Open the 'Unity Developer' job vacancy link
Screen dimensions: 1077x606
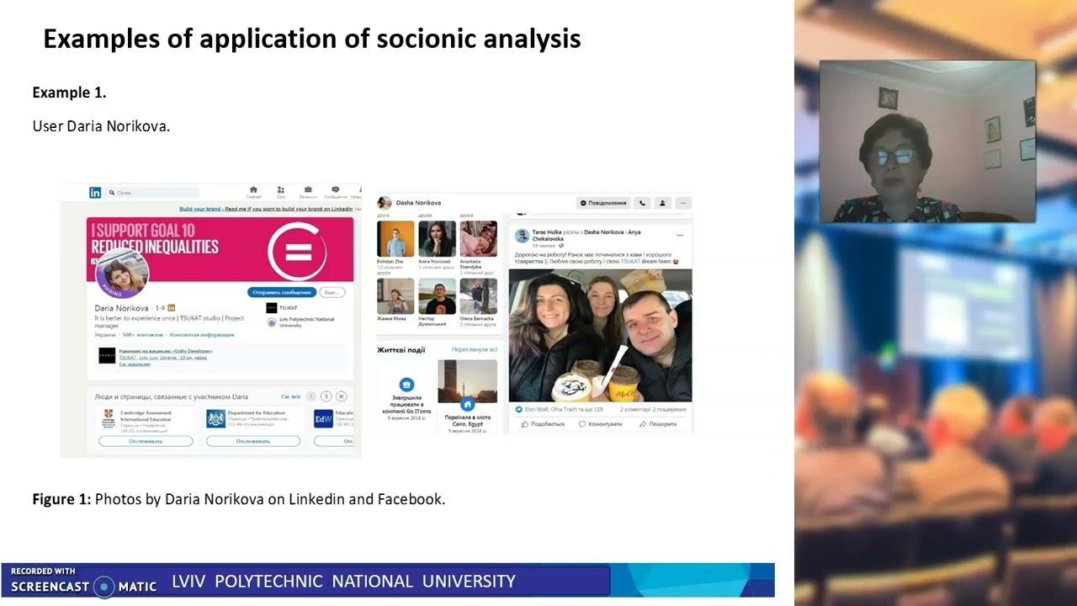[166, 351]
